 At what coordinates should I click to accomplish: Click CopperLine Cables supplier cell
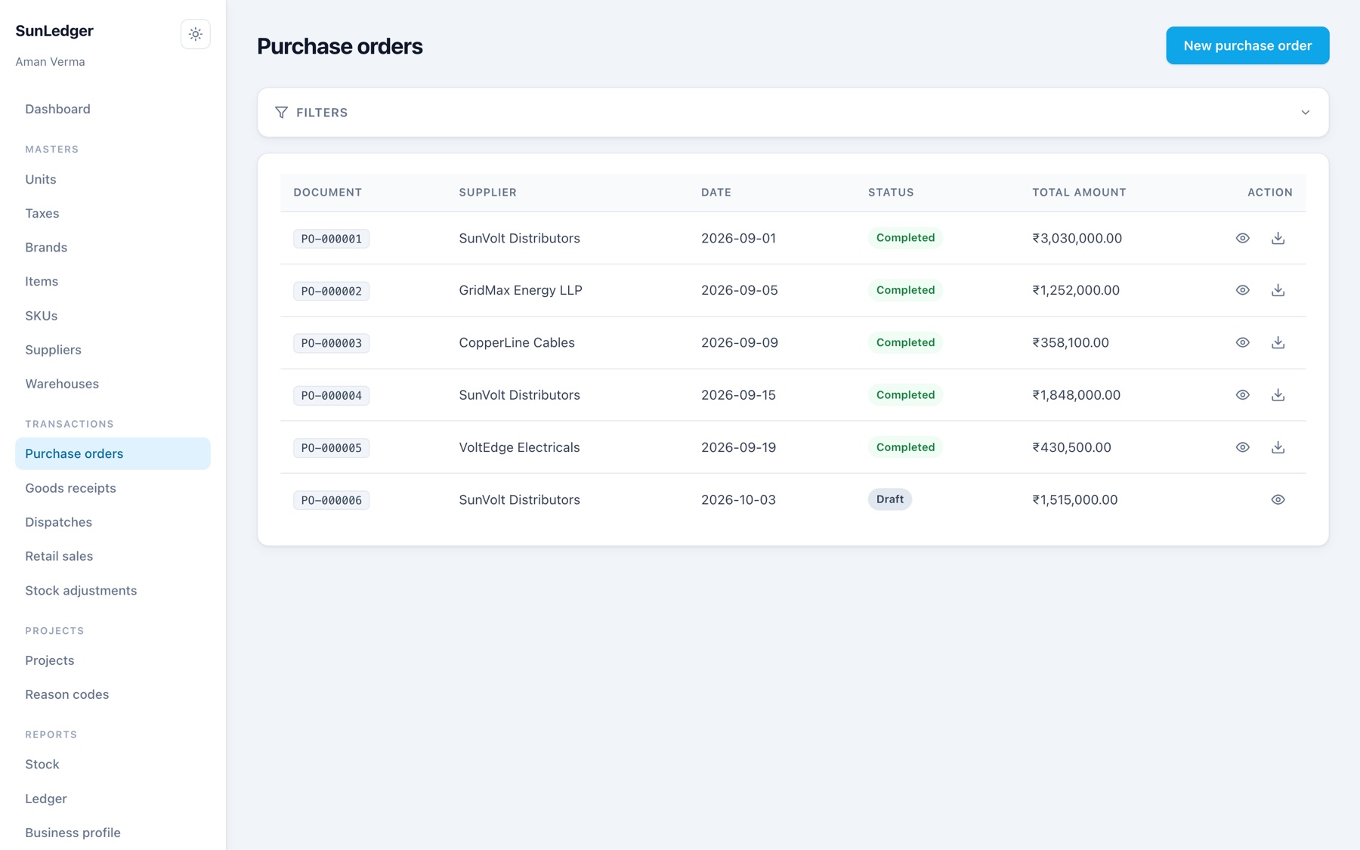coord(516,342)
